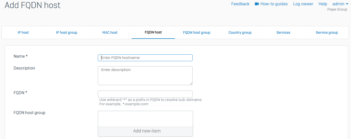This screenshot has width=351, height=139.
Task: Click the How-to guides video camera icon
Action: tap(257, 4)
